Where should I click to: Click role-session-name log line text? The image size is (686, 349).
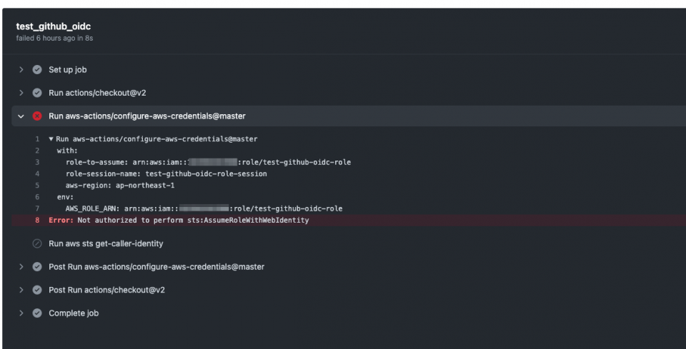166,174
